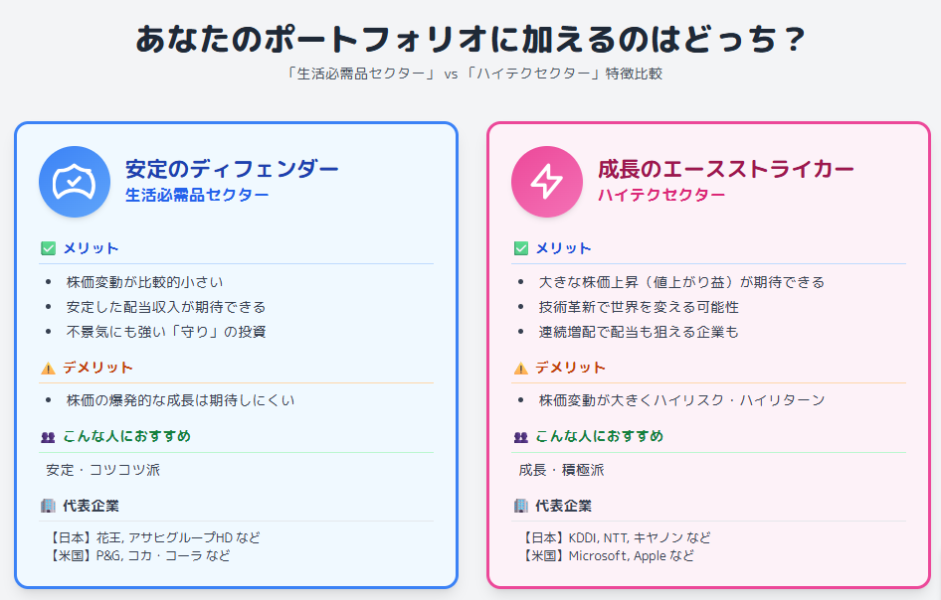Click the blue shield icon for 安定のディフェンダー
This screenshot has width=941, height=600.
click(75, 182)
